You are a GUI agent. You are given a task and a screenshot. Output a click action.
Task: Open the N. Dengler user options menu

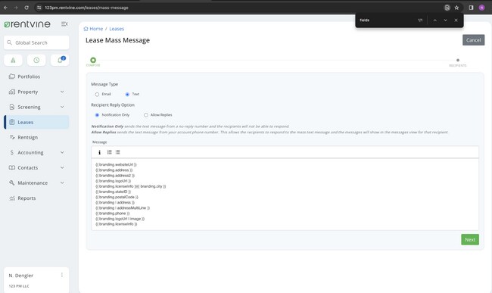pyautogui.click(x=62, y=275)
